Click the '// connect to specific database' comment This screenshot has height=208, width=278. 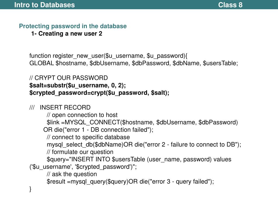[88, 137]
